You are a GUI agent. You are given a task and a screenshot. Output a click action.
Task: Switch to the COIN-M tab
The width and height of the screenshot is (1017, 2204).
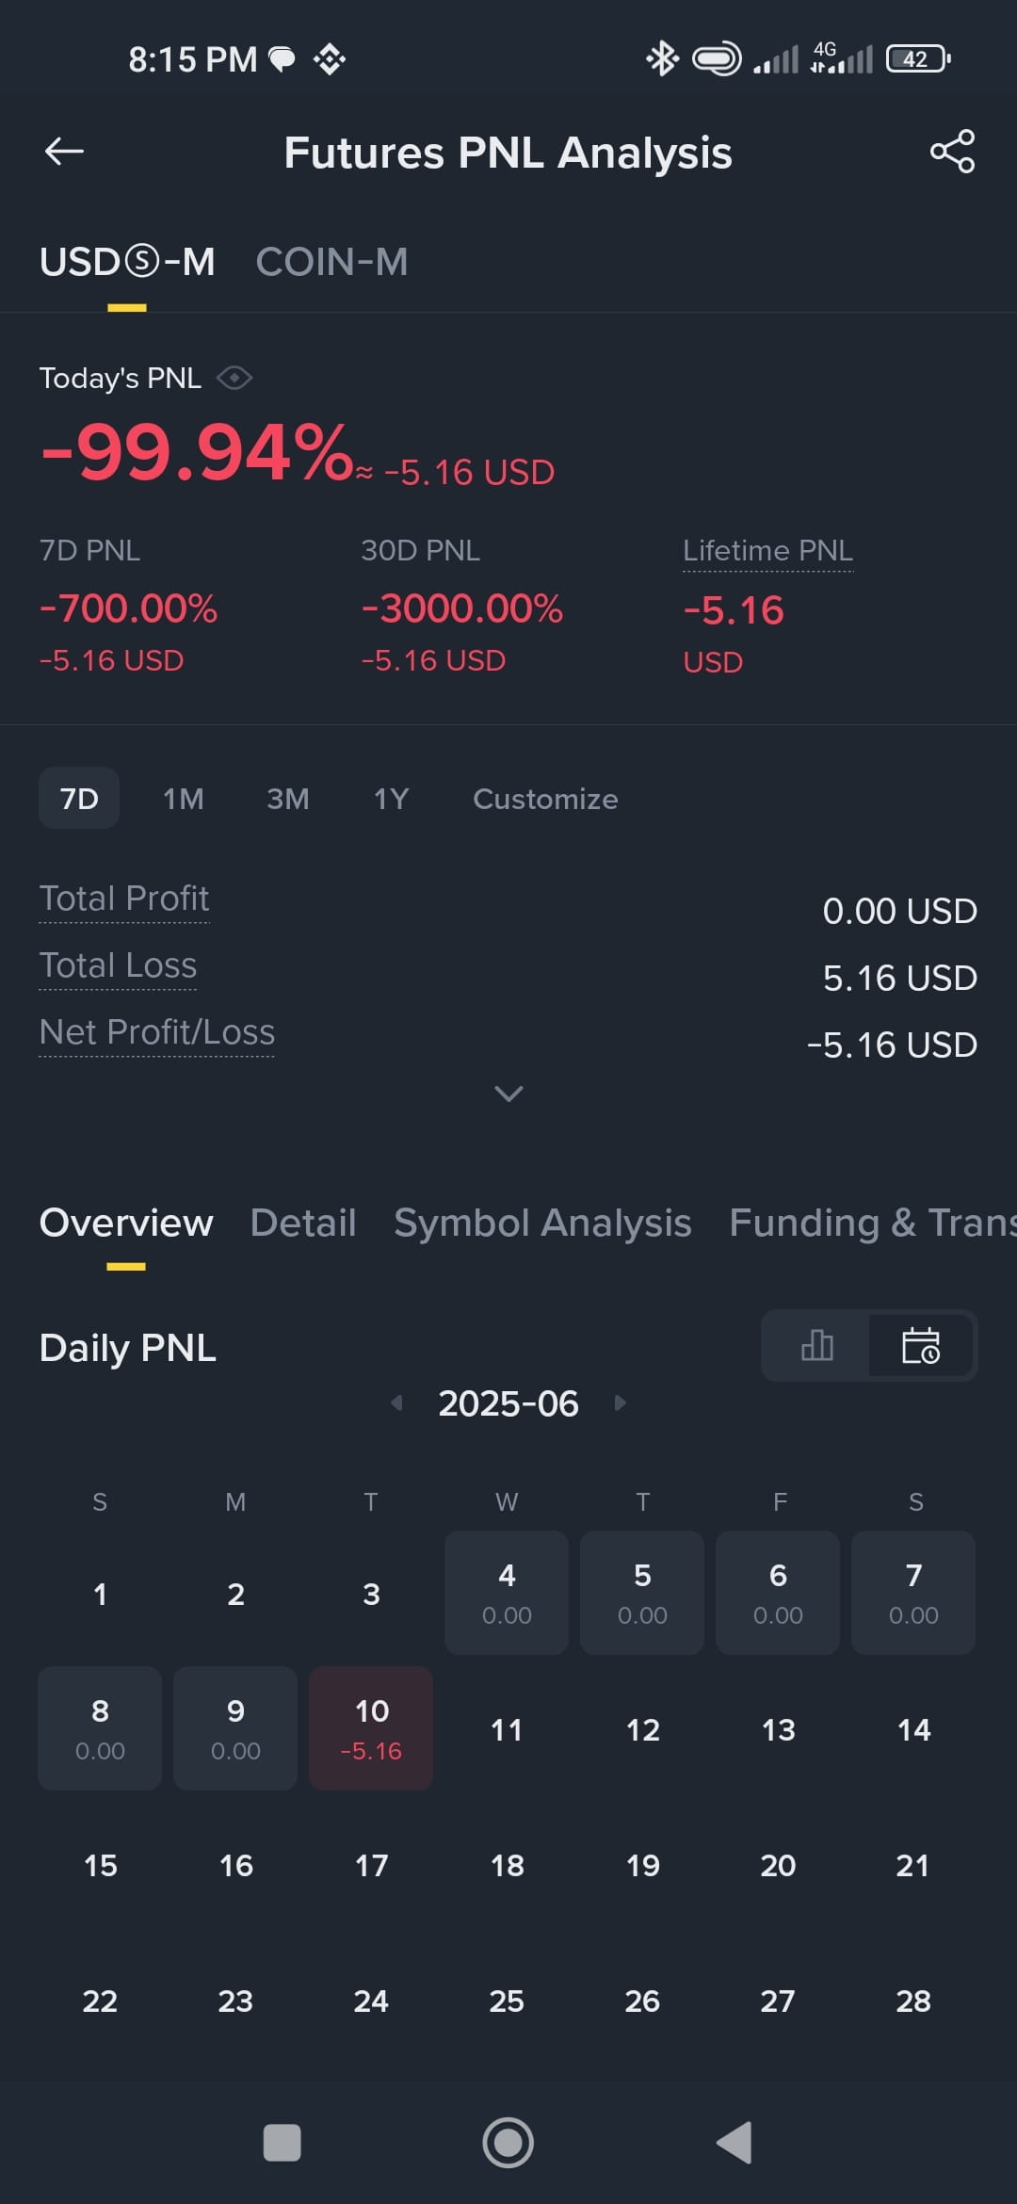(331, 262)
